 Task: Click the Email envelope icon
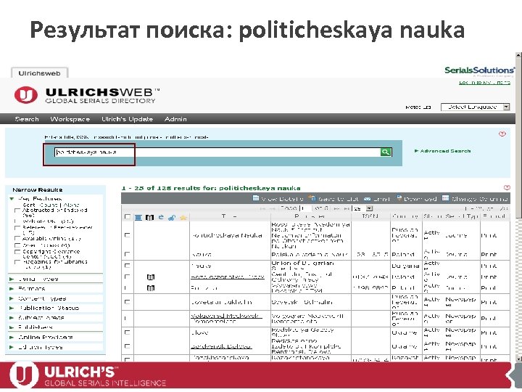click(367, 199)
